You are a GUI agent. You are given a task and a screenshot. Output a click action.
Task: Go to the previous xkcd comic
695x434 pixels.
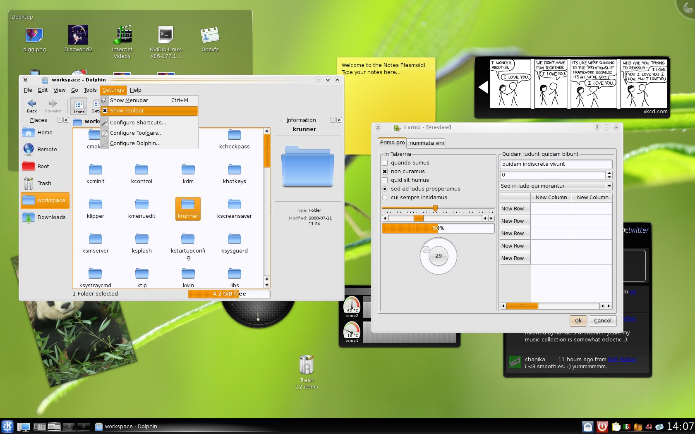coord(483,87)
